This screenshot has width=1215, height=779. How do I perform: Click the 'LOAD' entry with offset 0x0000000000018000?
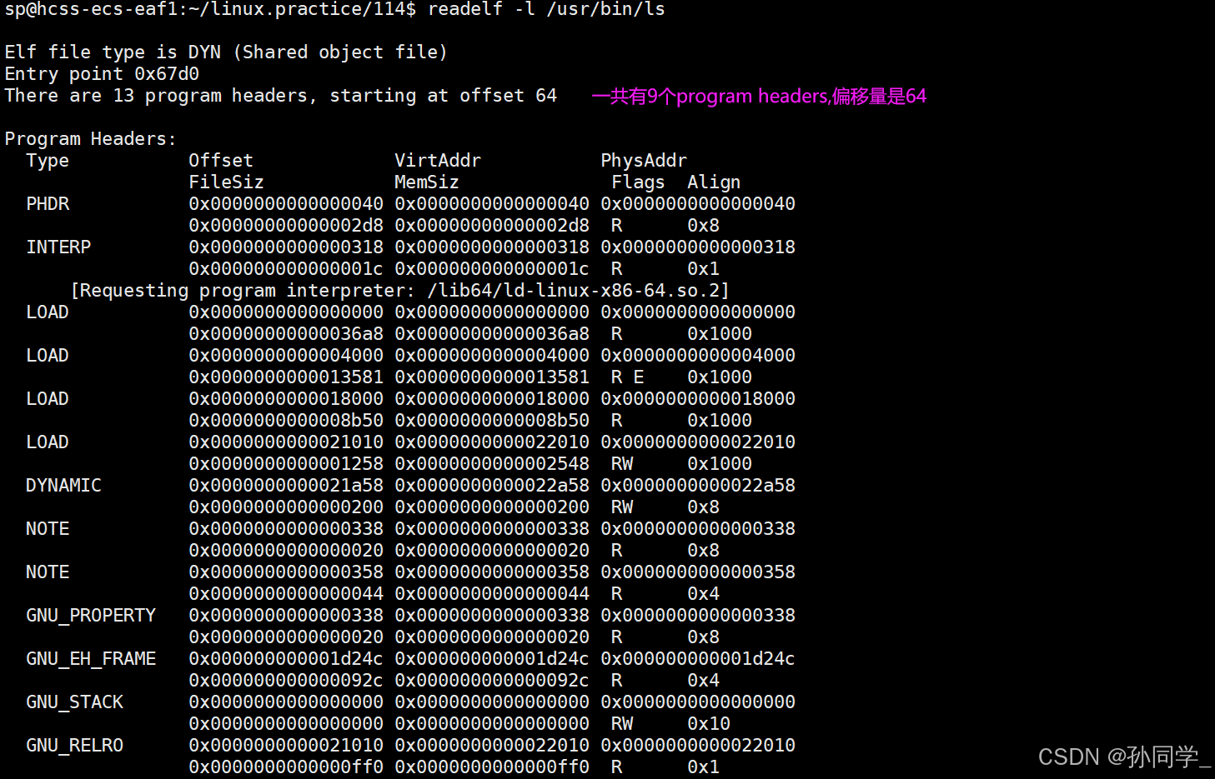48,399
